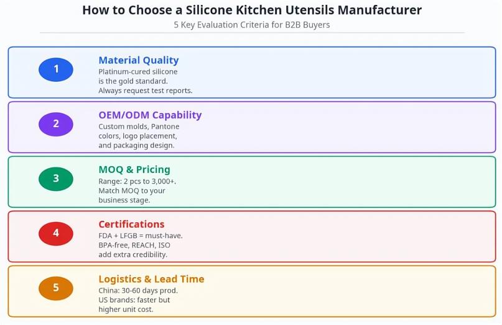Click the China production lead time text
Image resolution: width=502 pixels, height=325 pixels.
tap(137, 290)
